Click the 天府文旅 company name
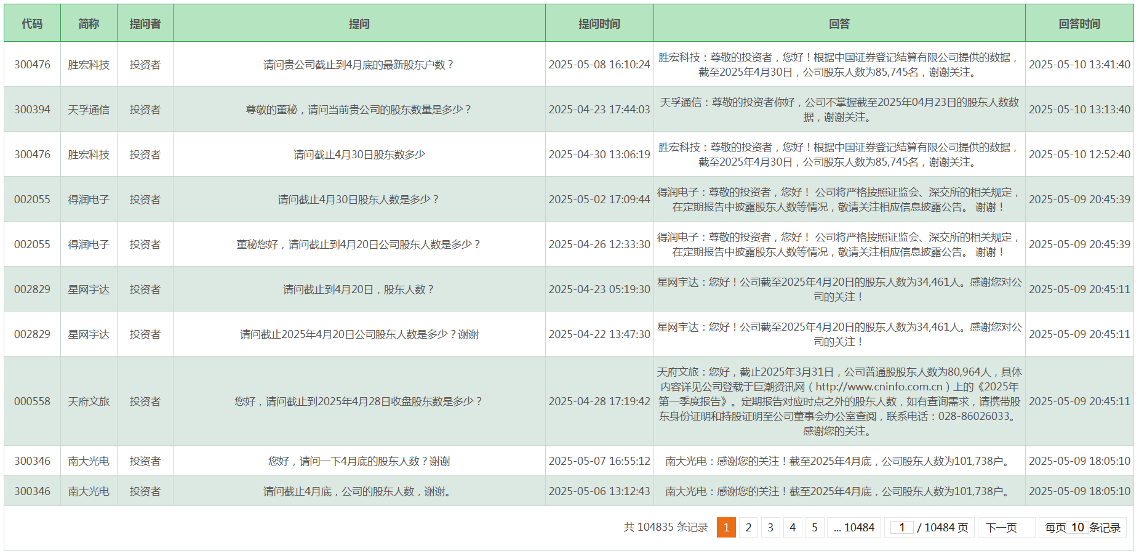Image resolution: width=1139 pixels, height=556 pixels. tap(89, 401)
